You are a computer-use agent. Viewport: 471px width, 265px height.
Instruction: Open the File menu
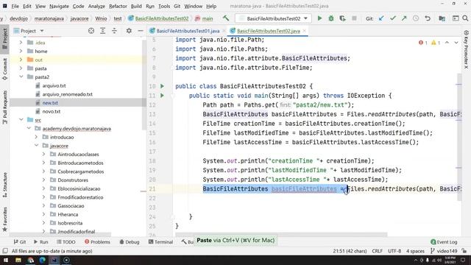tap(15, 6)
